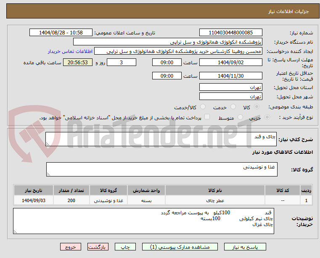Click the تاریخ نیاز column header
This screenshot has height=258, width=320.
point(34,190)
